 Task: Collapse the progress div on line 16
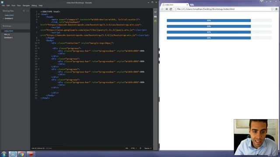[39, 58]
